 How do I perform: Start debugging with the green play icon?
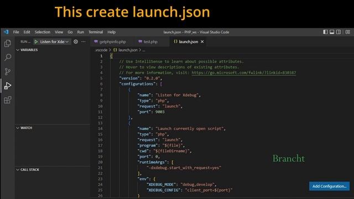pyautogui.click(x=36, y=42)
